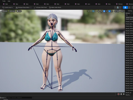The height and width of the screenshot is (100, 133).
Task: Step forward to next frame
Action: [x=124, y=94]
